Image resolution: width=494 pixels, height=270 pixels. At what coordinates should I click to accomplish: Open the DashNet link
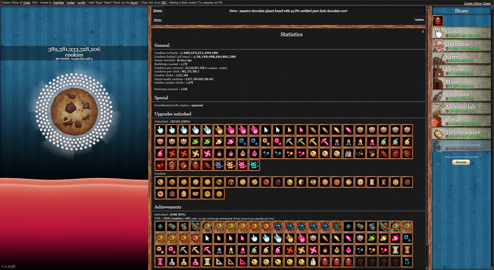[59, 3]
